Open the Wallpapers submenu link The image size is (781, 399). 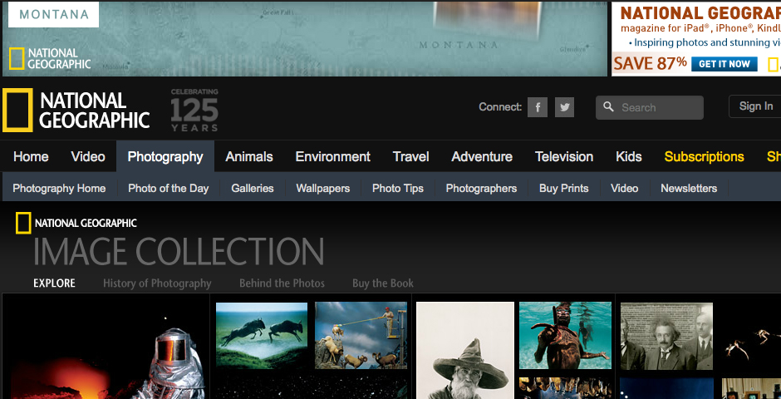[x=322, y=189]
